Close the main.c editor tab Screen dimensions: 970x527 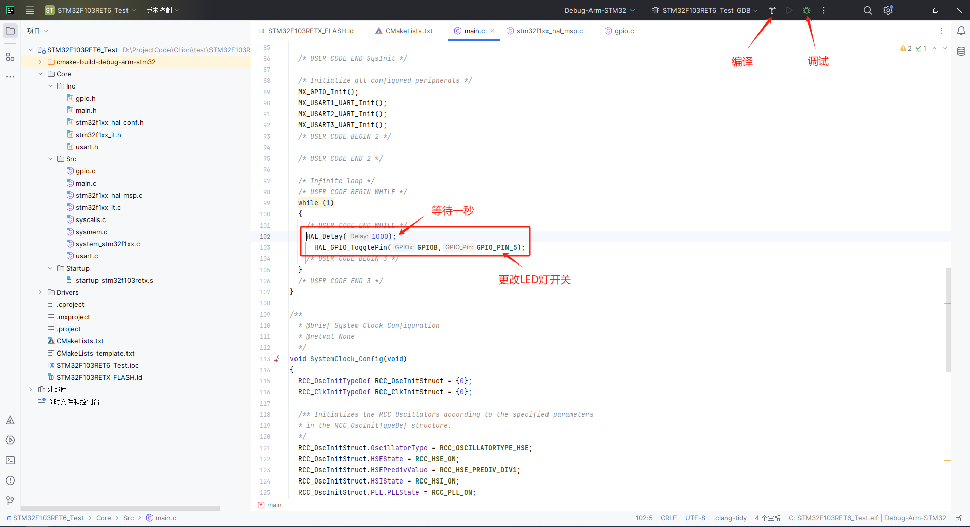492,31
